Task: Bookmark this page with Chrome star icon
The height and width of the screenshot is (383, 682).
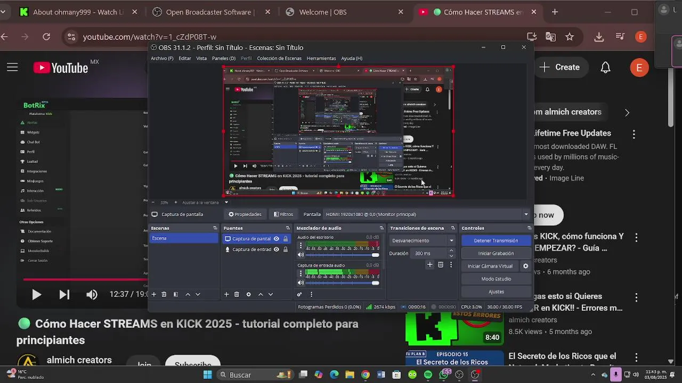Action: tap(570, 37)
